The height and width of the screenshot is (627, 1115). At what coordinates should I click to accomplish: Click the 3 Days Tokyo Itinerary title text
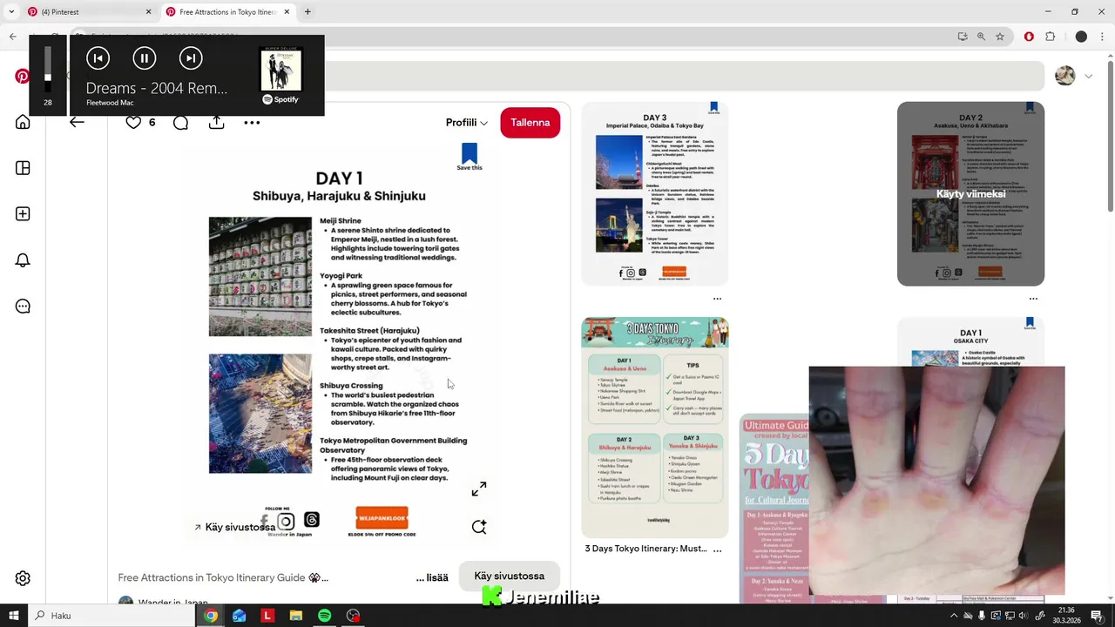645,549
